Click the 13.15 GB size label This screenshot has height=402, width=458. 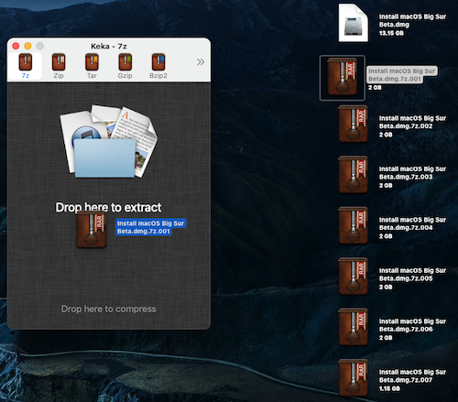click(x=391, y=33)
